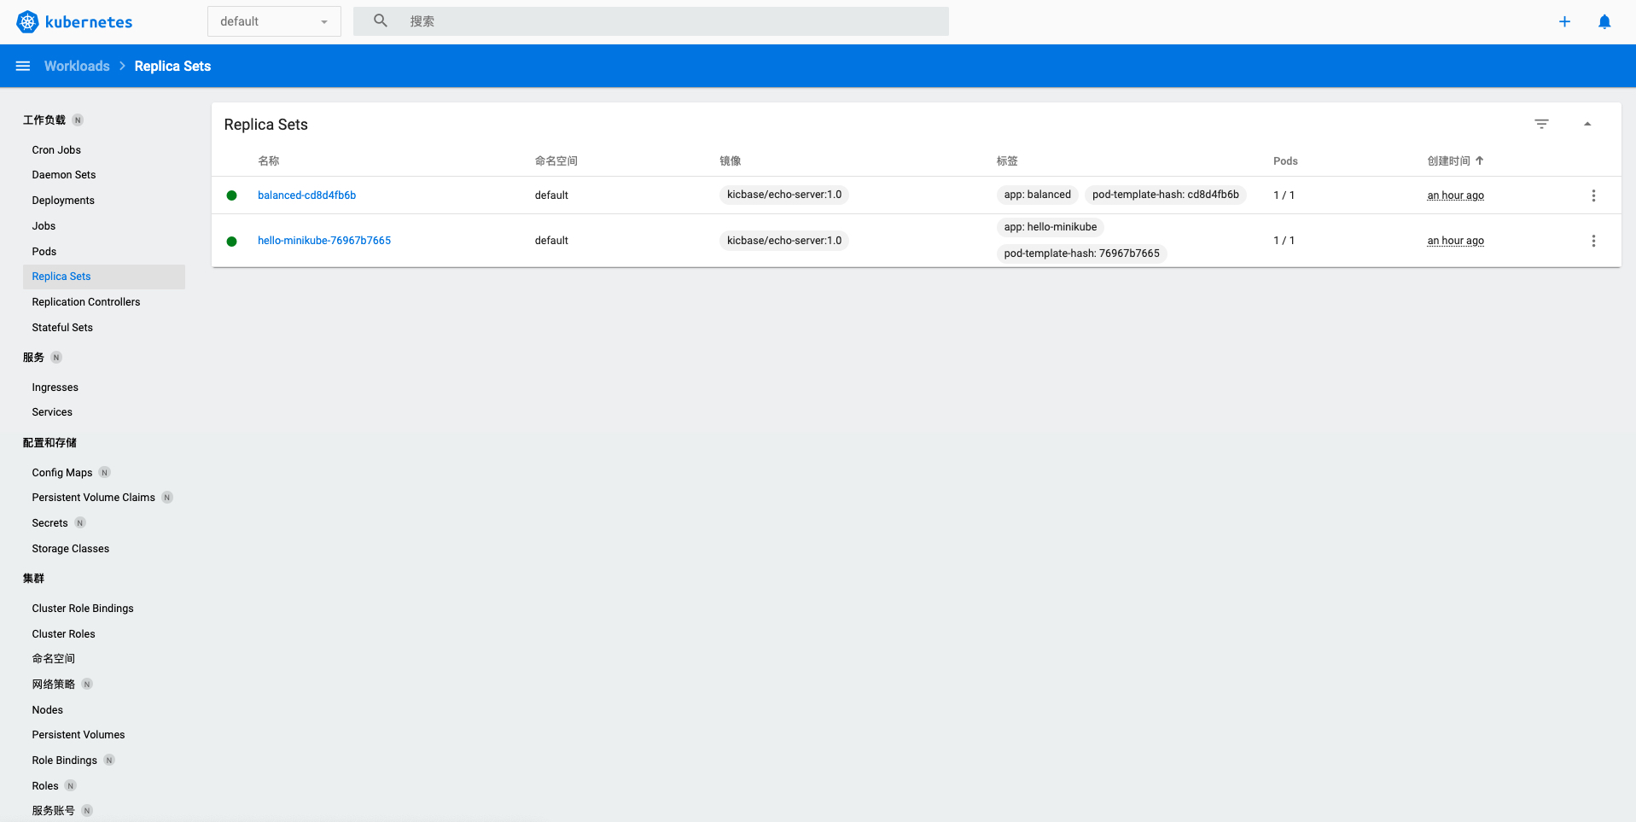Viewport: 1636px width, 822px height.
Task: Open Nodes in sidebar
Action: (x=48, y=710)
